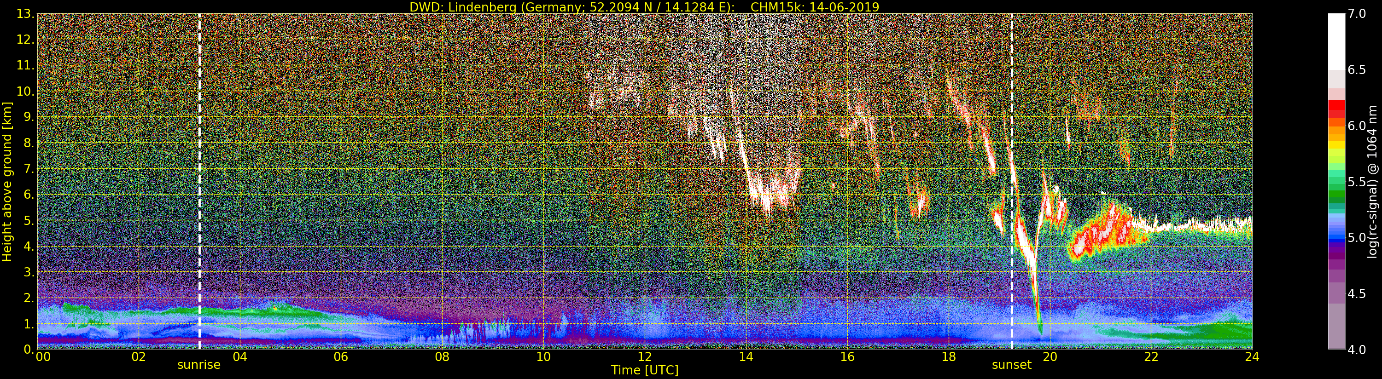Screen dimensions: 1382x379
Task: Click the height axis tick '5.'
Action: click(29, 220)
